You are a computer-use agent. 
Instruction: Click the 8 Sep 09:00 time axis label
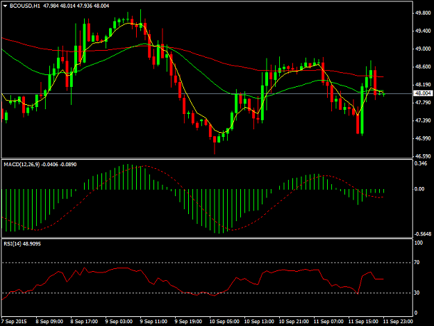(x=49, y=322)
